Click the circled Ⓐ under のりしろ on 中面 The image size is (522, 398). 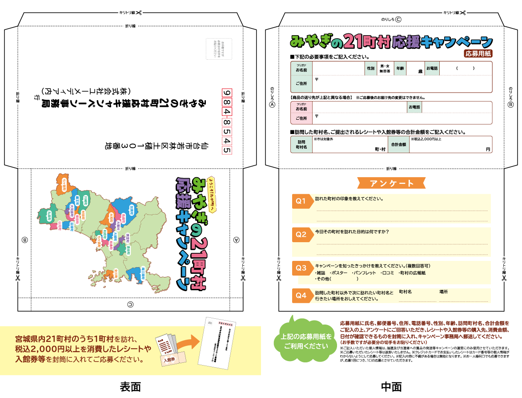click(x=272, y=105)
